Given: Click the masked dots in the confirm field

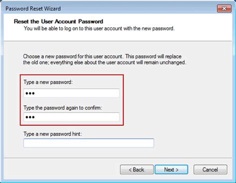Looking at the screenshot, I should tap(30, 117).
